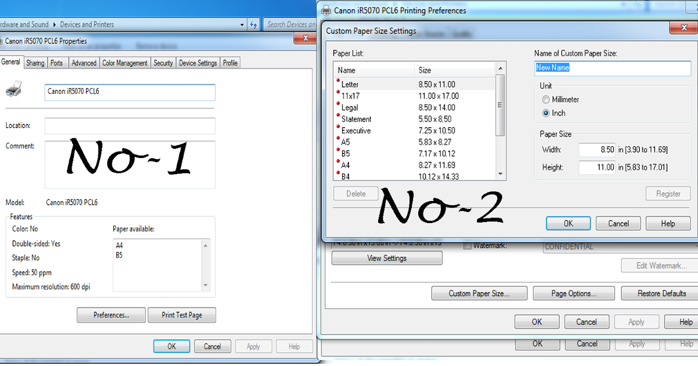Click the Page Options... button
Viewport: 698px width, 366px height.
pos(574,293)
